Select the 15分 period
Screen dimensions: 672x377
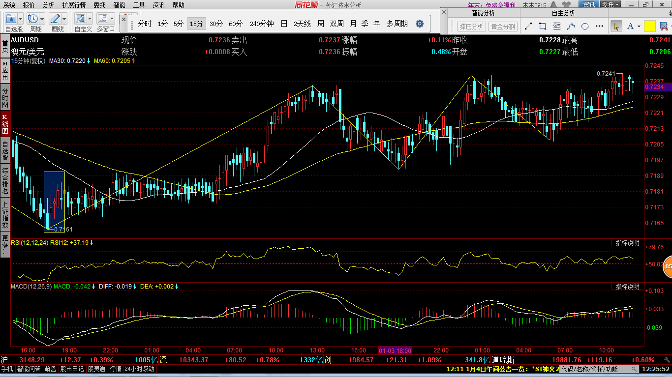197,24
